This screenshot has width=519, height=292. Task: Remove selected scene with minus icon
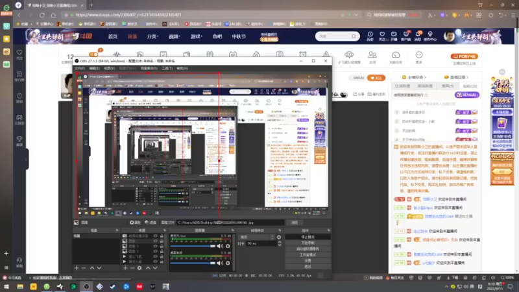[84, 268]
